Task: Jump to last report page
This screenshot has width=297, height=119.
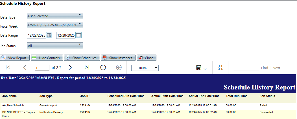Action: point(87,68)
